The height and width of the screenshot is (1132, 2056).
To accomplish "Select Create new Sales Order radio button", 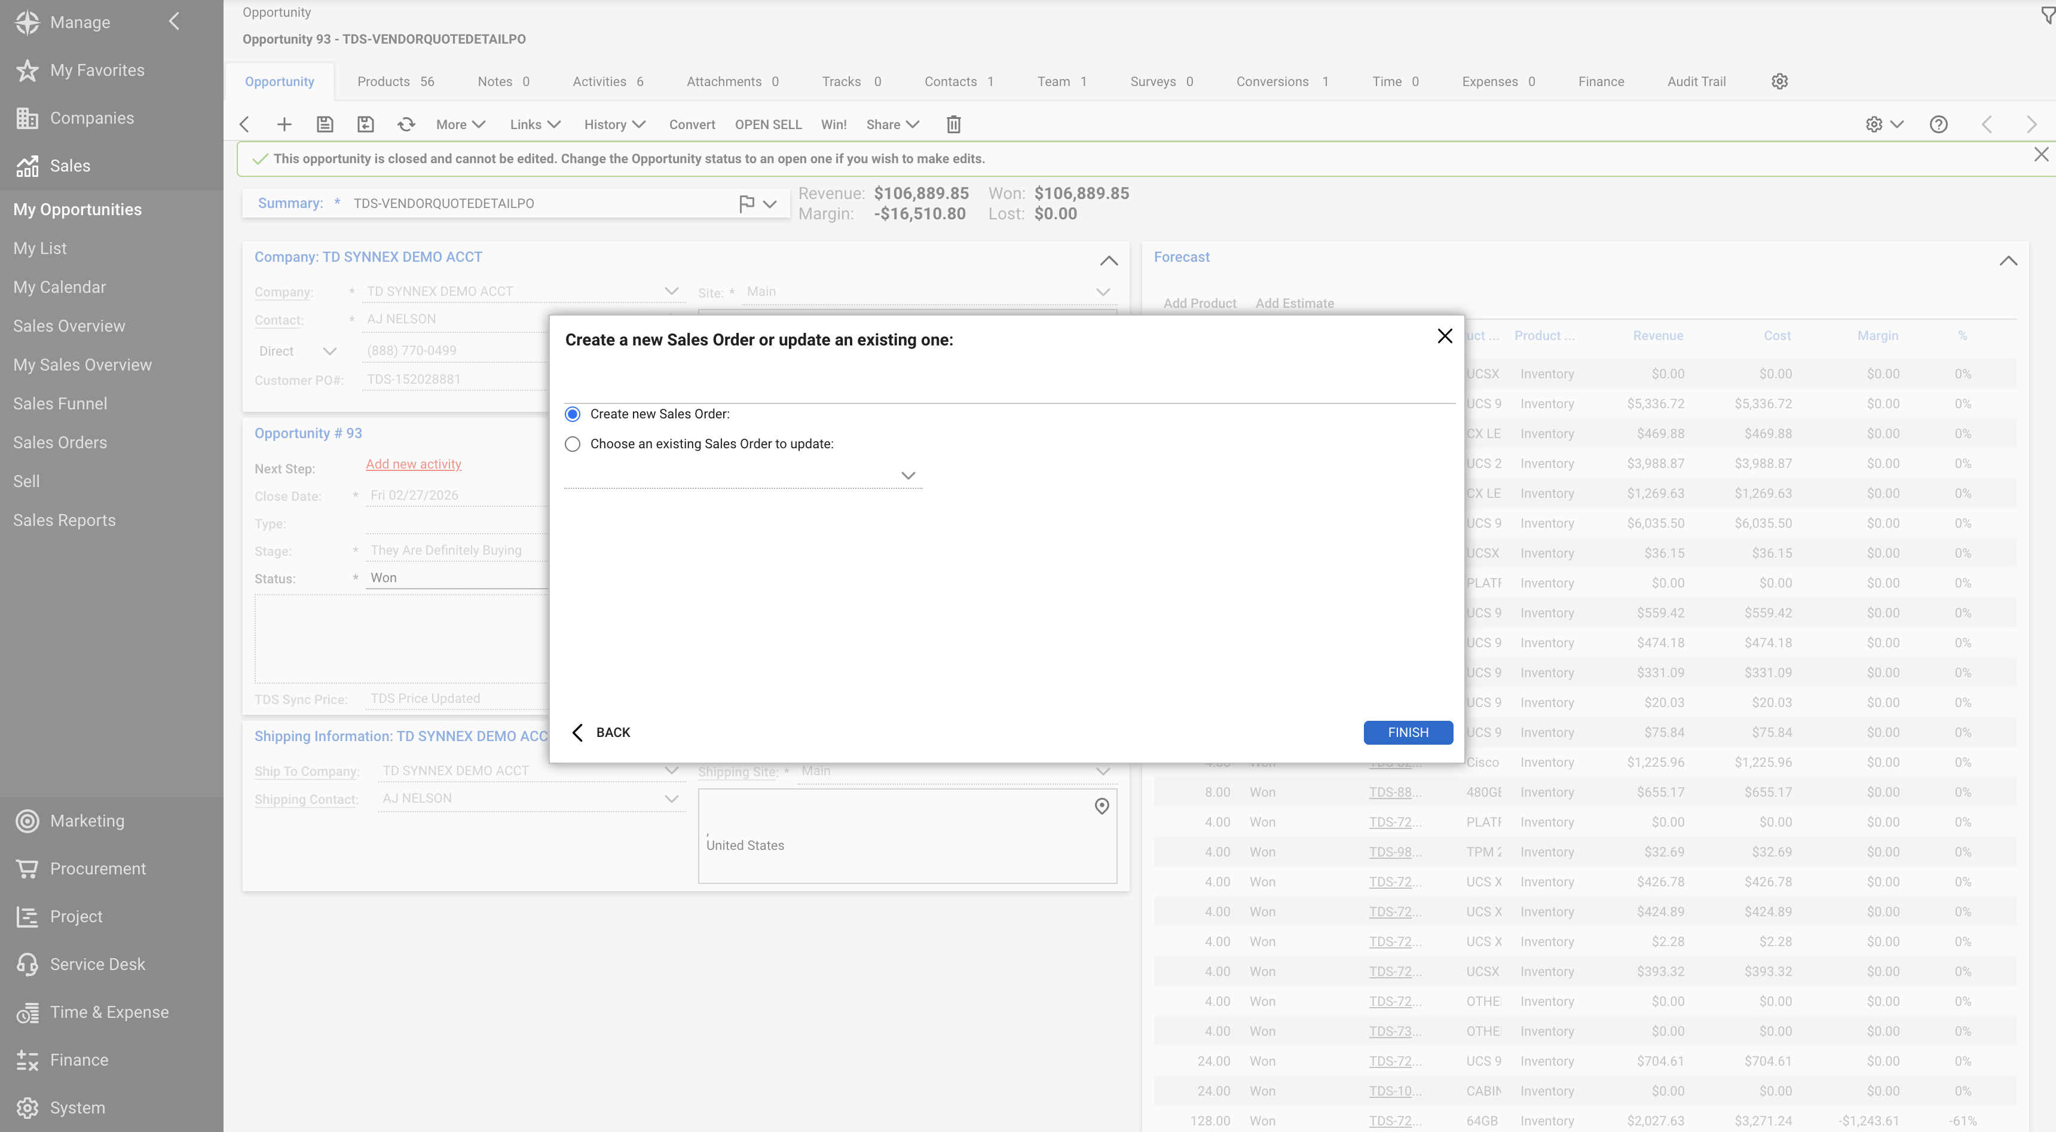I will pyautogui.click(x=572, y=414).
